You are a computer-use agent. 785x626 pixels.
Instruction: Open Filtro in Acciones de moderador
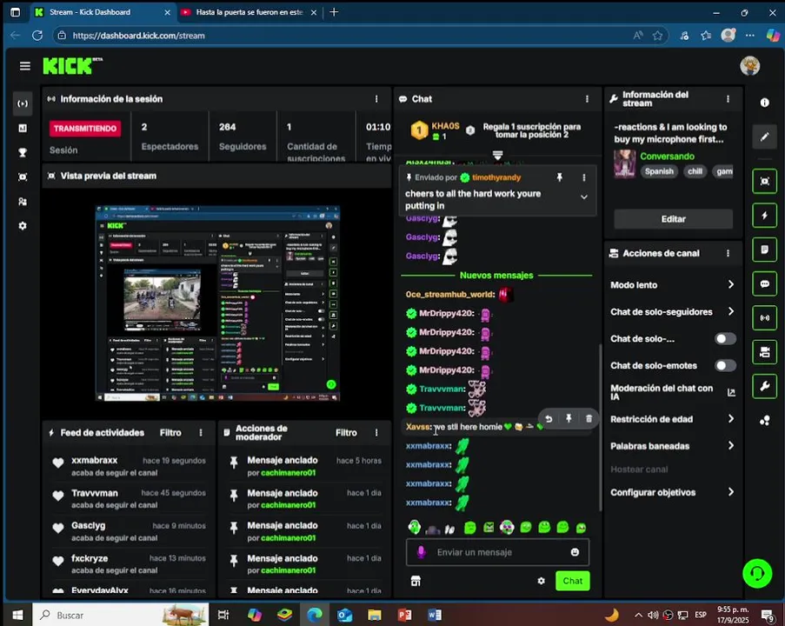(x=346, y=433)
